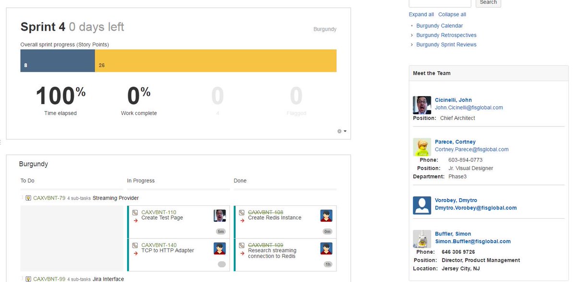Click the Expand all link
This screenshot has height=282, width=576.
coord(421,14)
